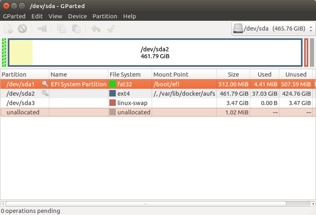Click the hard disk icon in device selector
The width and height of the screenshot is (316, 215).
pos(238,29)
